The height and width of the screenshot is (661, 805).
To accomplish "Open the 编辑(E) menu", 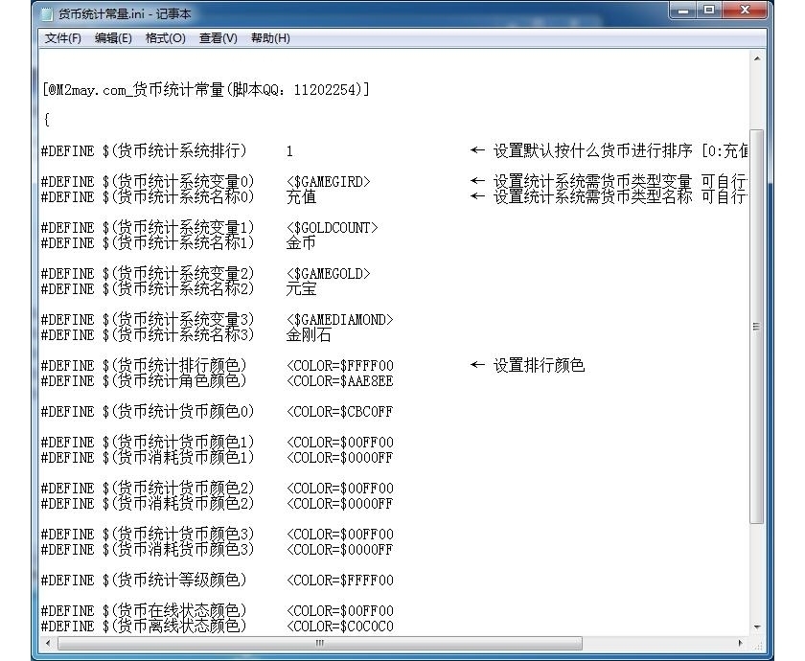I will 113,38.
